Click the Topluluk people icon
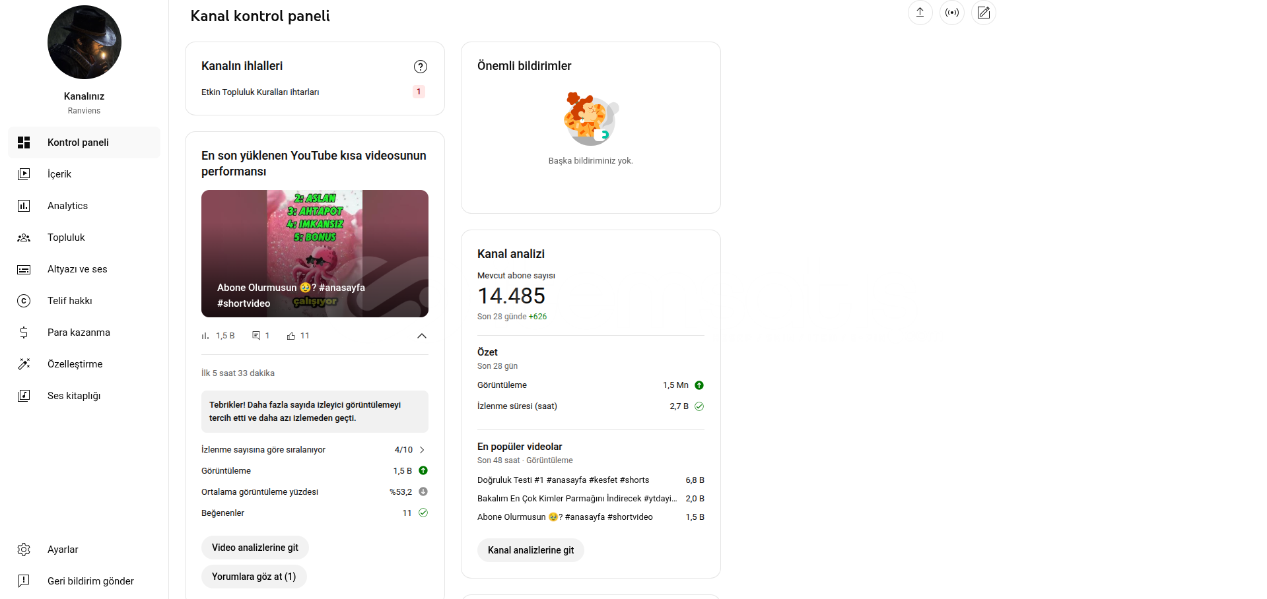1267x599 pixels. (x=24, y=237)
